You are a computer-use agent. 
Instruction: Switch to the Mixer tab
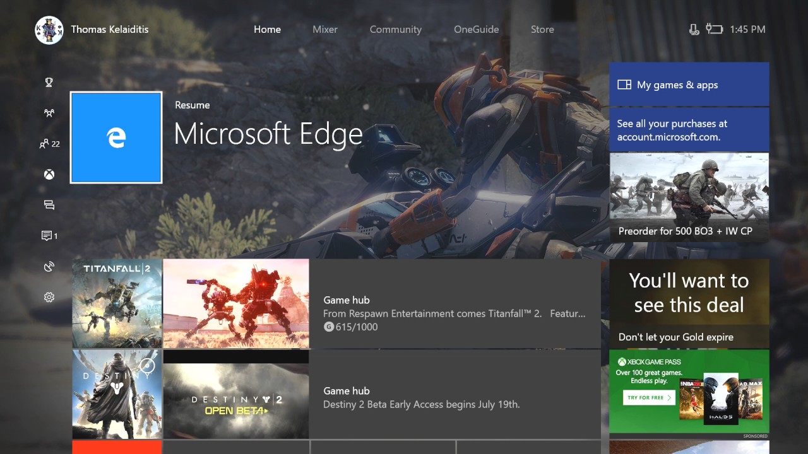pyautogui.click(x=325, y=29)
